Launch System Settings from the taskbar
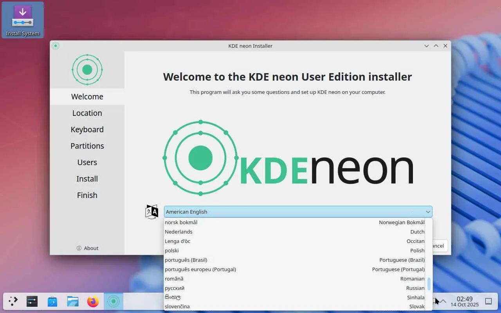Screen dimensions: 501x313 pyautogui.click(x=32, y=301)
